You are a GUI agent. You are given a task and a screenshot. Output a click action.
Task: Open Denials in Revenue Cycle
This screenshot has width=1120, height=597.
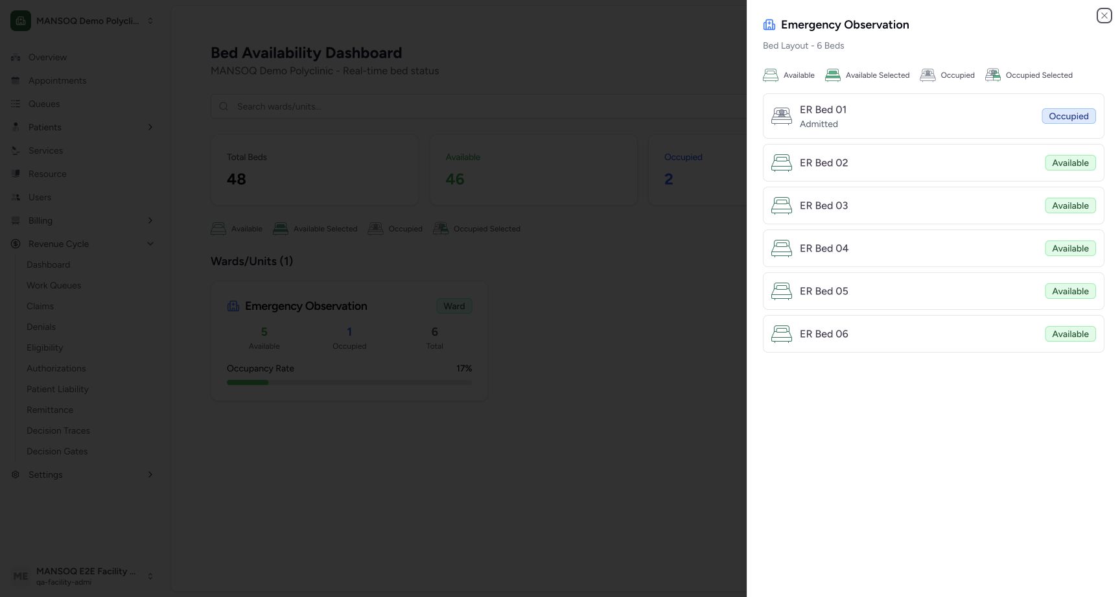(x=41, y=327)
